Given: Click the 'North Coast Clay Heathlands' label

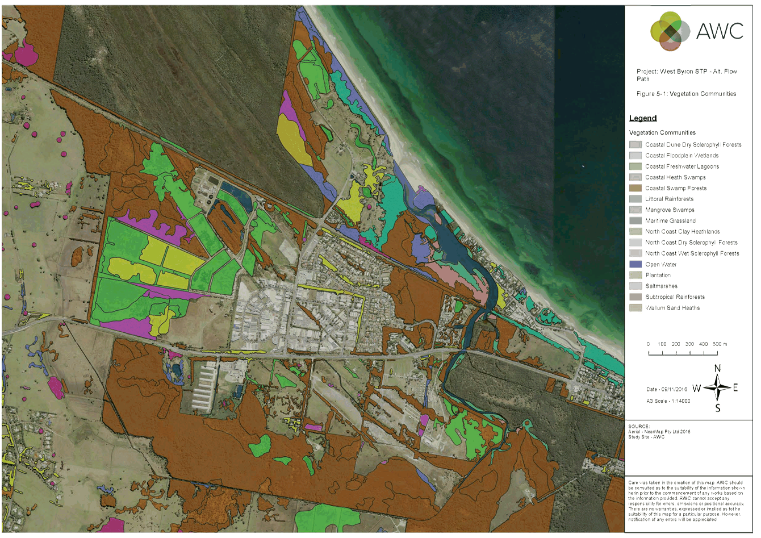Looking at the screenshot, I should 683,231.
